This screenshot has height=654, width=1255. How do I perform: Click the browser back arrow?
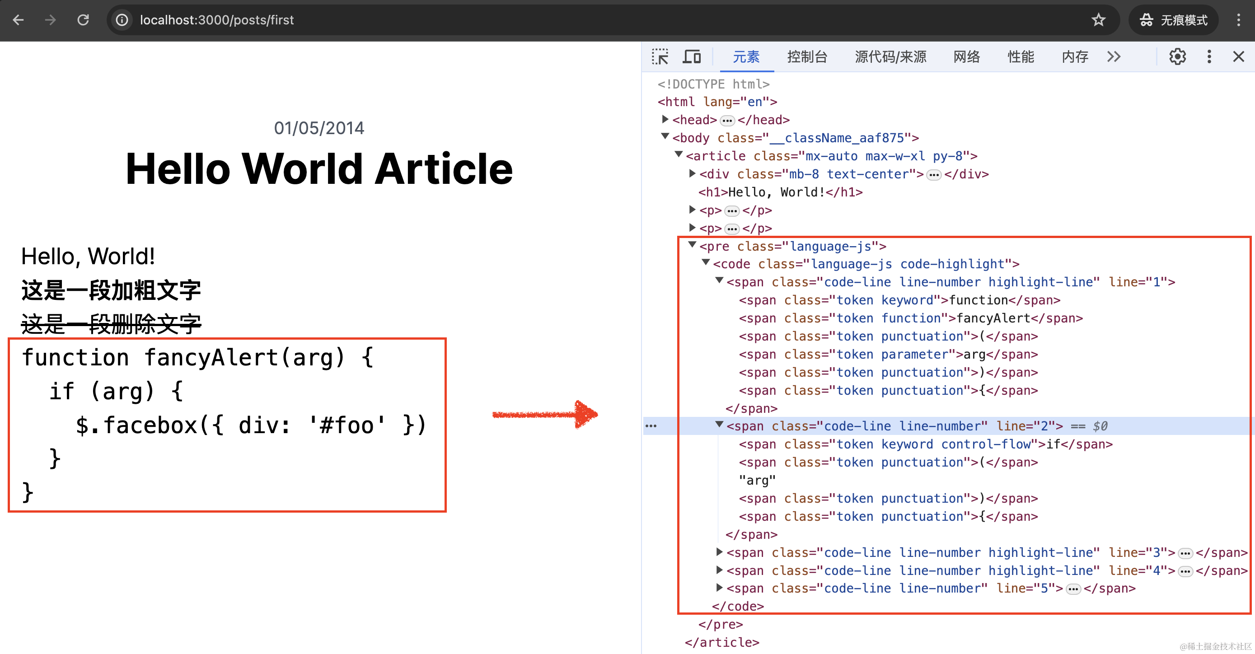19,20
